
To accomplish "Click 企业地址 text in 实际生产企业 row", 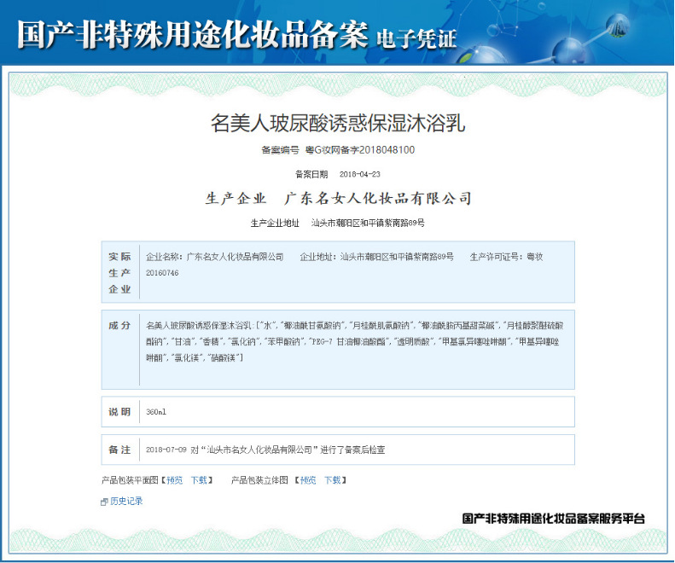I will click(x=376, y=257).
